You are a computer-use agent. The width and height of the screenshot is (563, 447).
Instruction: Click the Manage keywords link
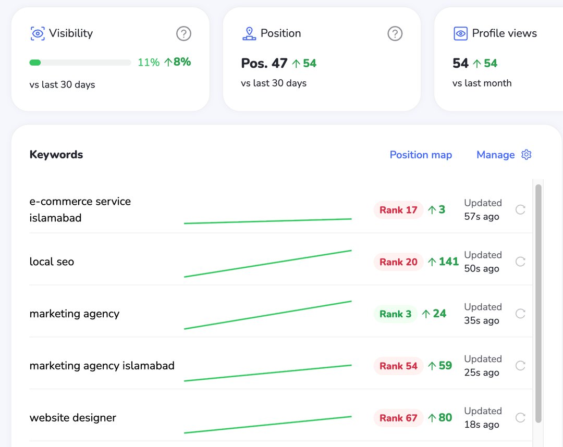[495, 155]
